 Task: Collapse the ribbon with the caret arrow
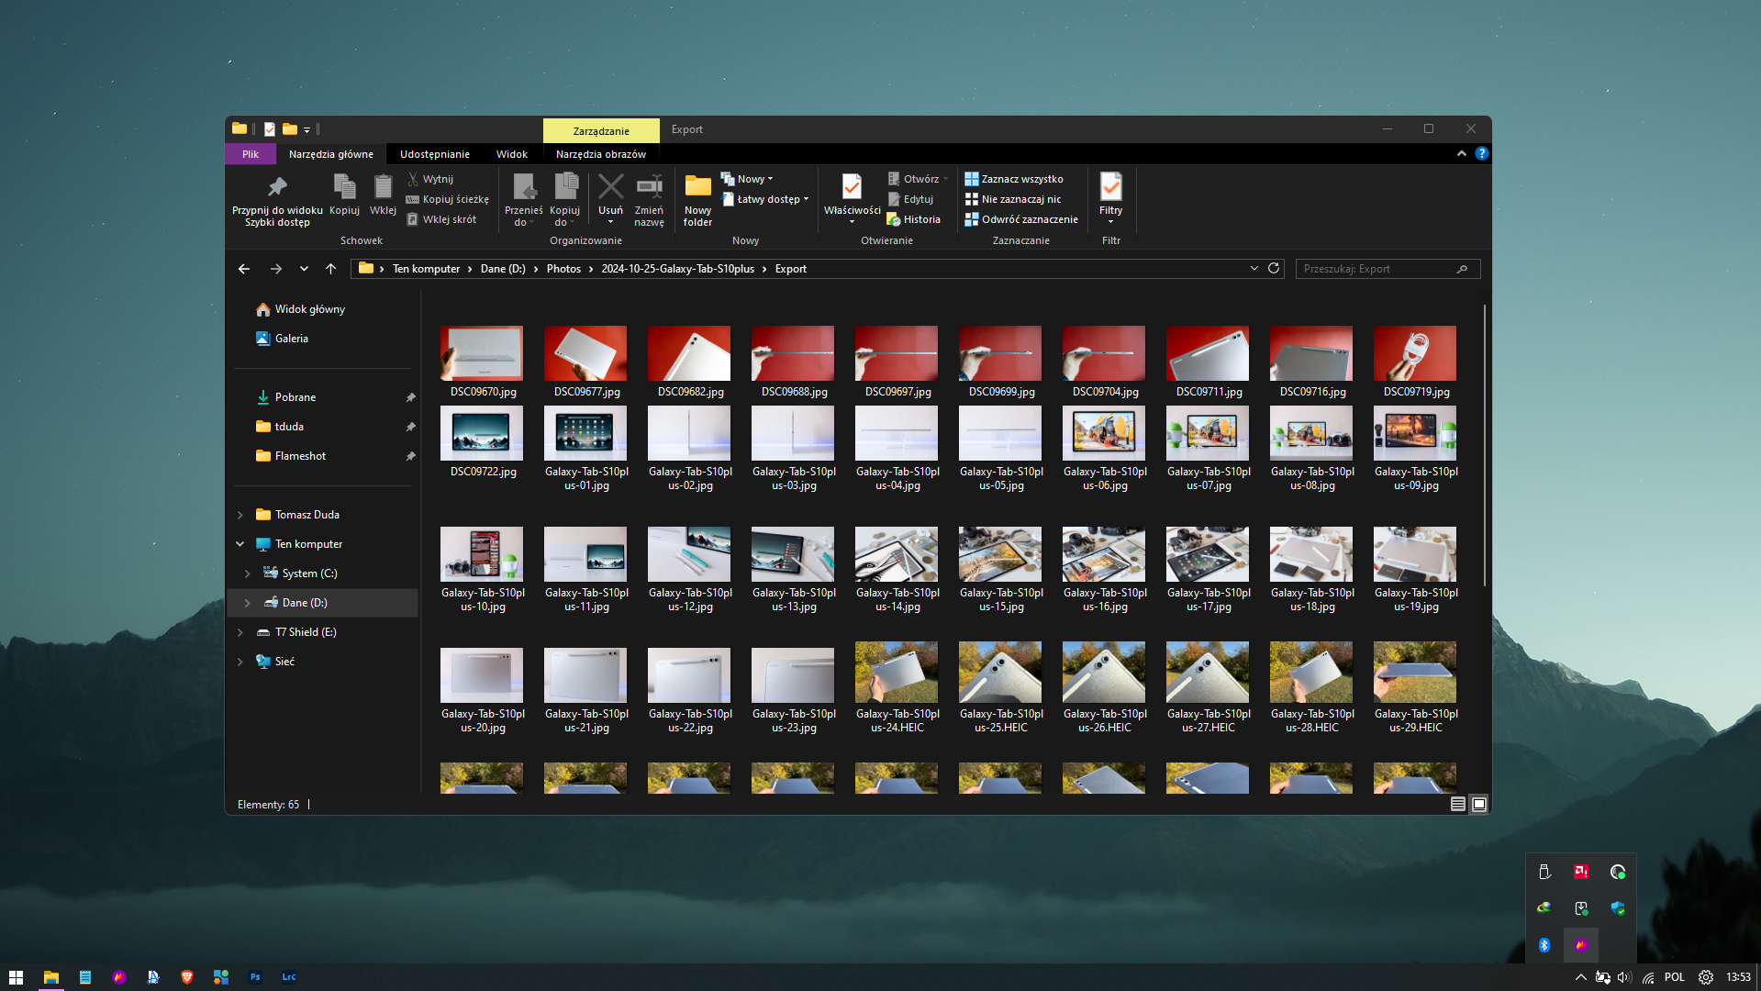click(x=1462, y=154)
